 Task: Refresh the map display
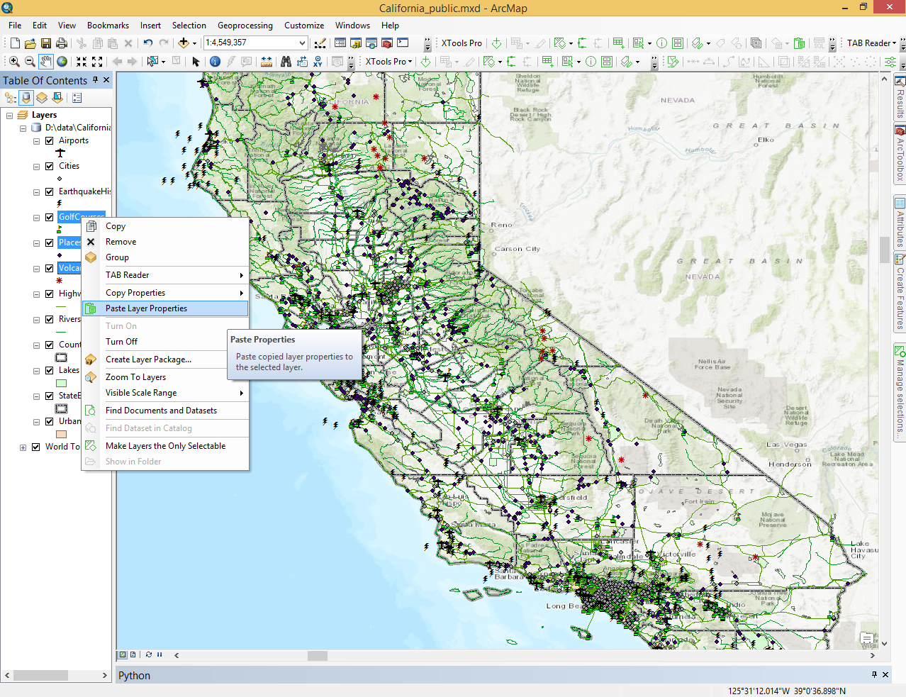click(149, 655)
